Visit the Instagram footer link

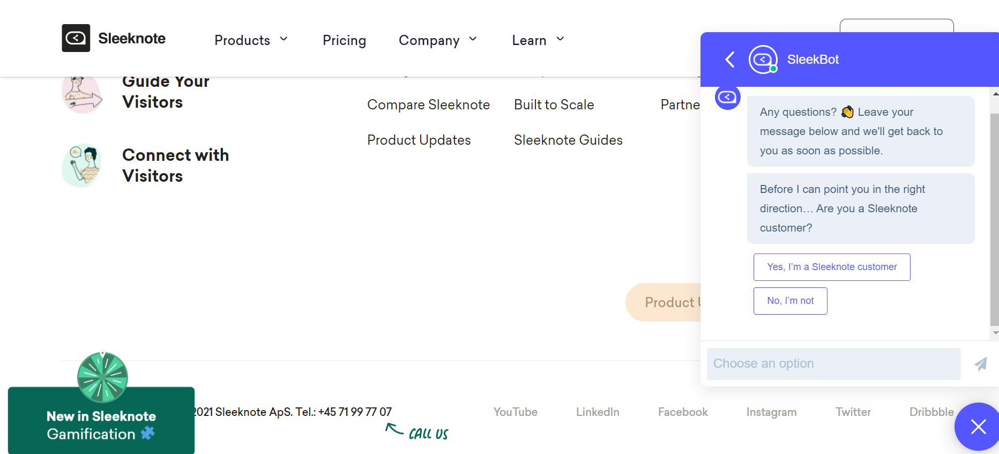[772, 412]
